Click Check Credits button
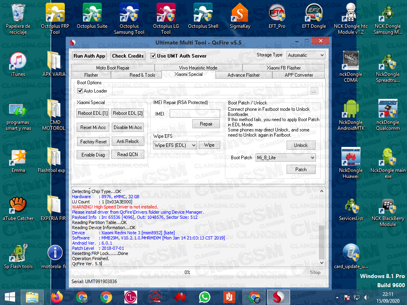Screen dimensions: 407x305 click(x=128, y=56)
